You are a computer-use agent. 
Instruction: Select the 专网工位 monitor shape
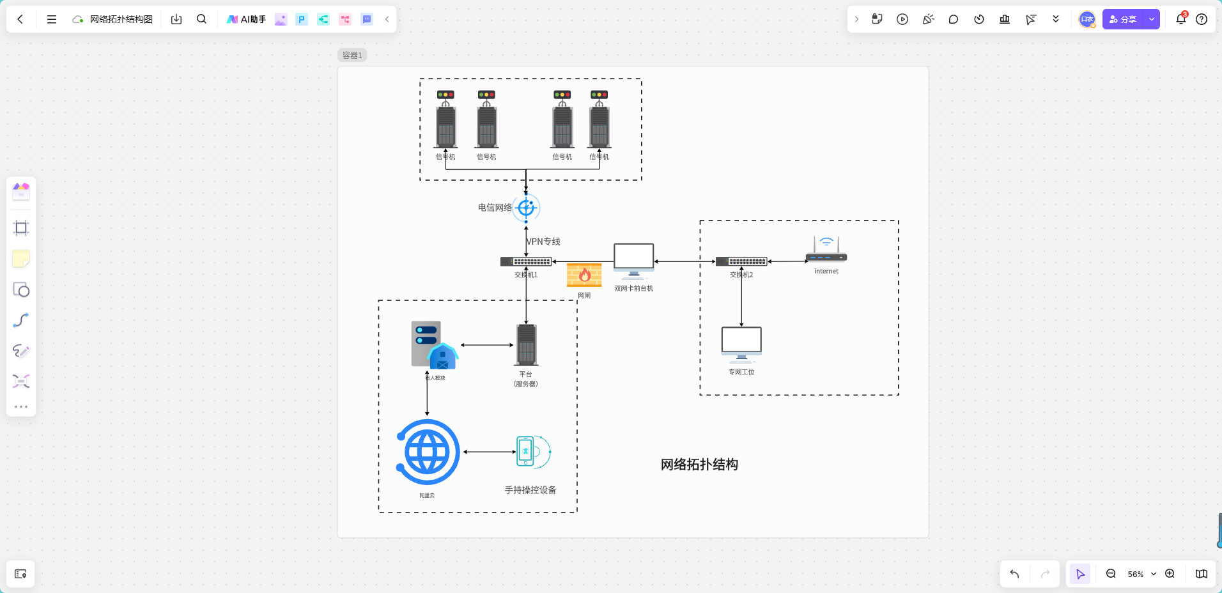pyautogui.click(x=741, y=345)
